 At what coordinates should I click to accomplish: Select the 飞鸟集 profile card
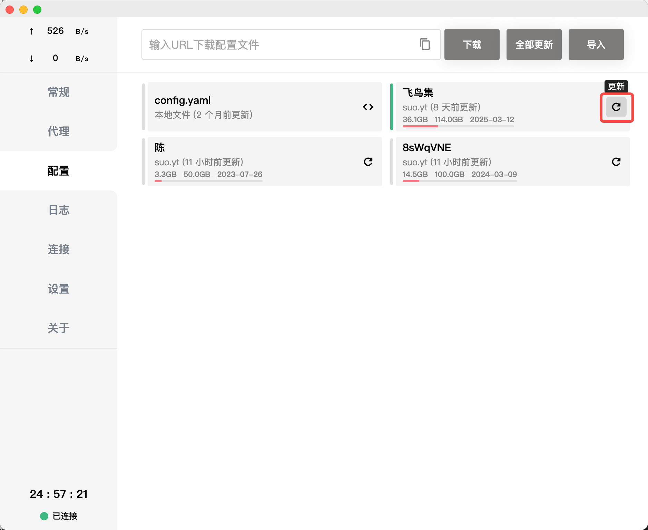tap(513, 107)
